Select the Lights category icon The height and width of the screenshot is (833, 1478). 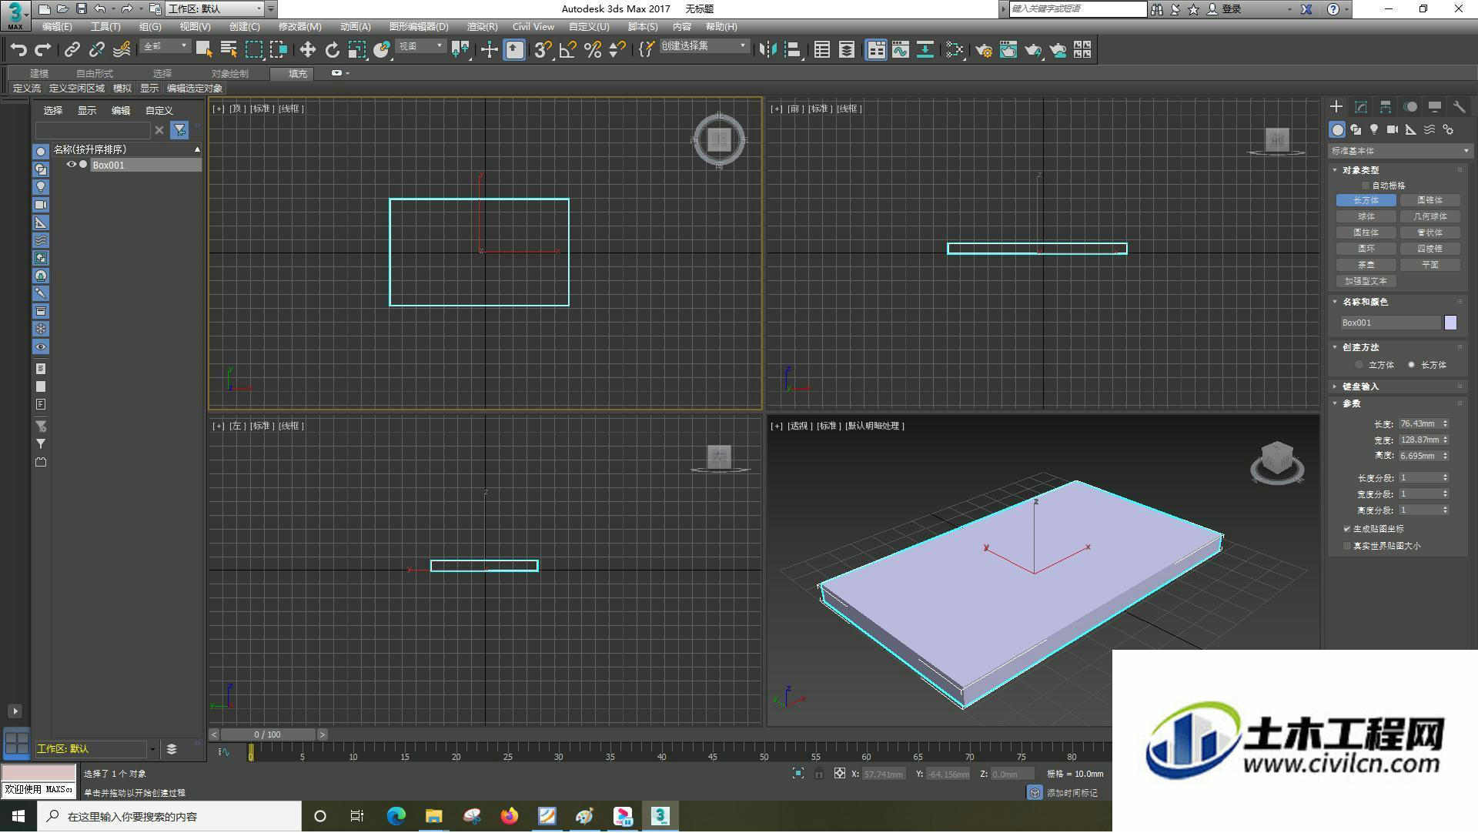(1374, 130)
